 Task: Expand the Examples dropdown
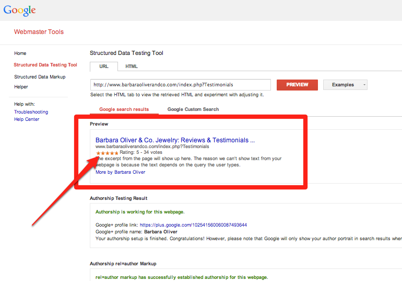[x=345, y=85]
